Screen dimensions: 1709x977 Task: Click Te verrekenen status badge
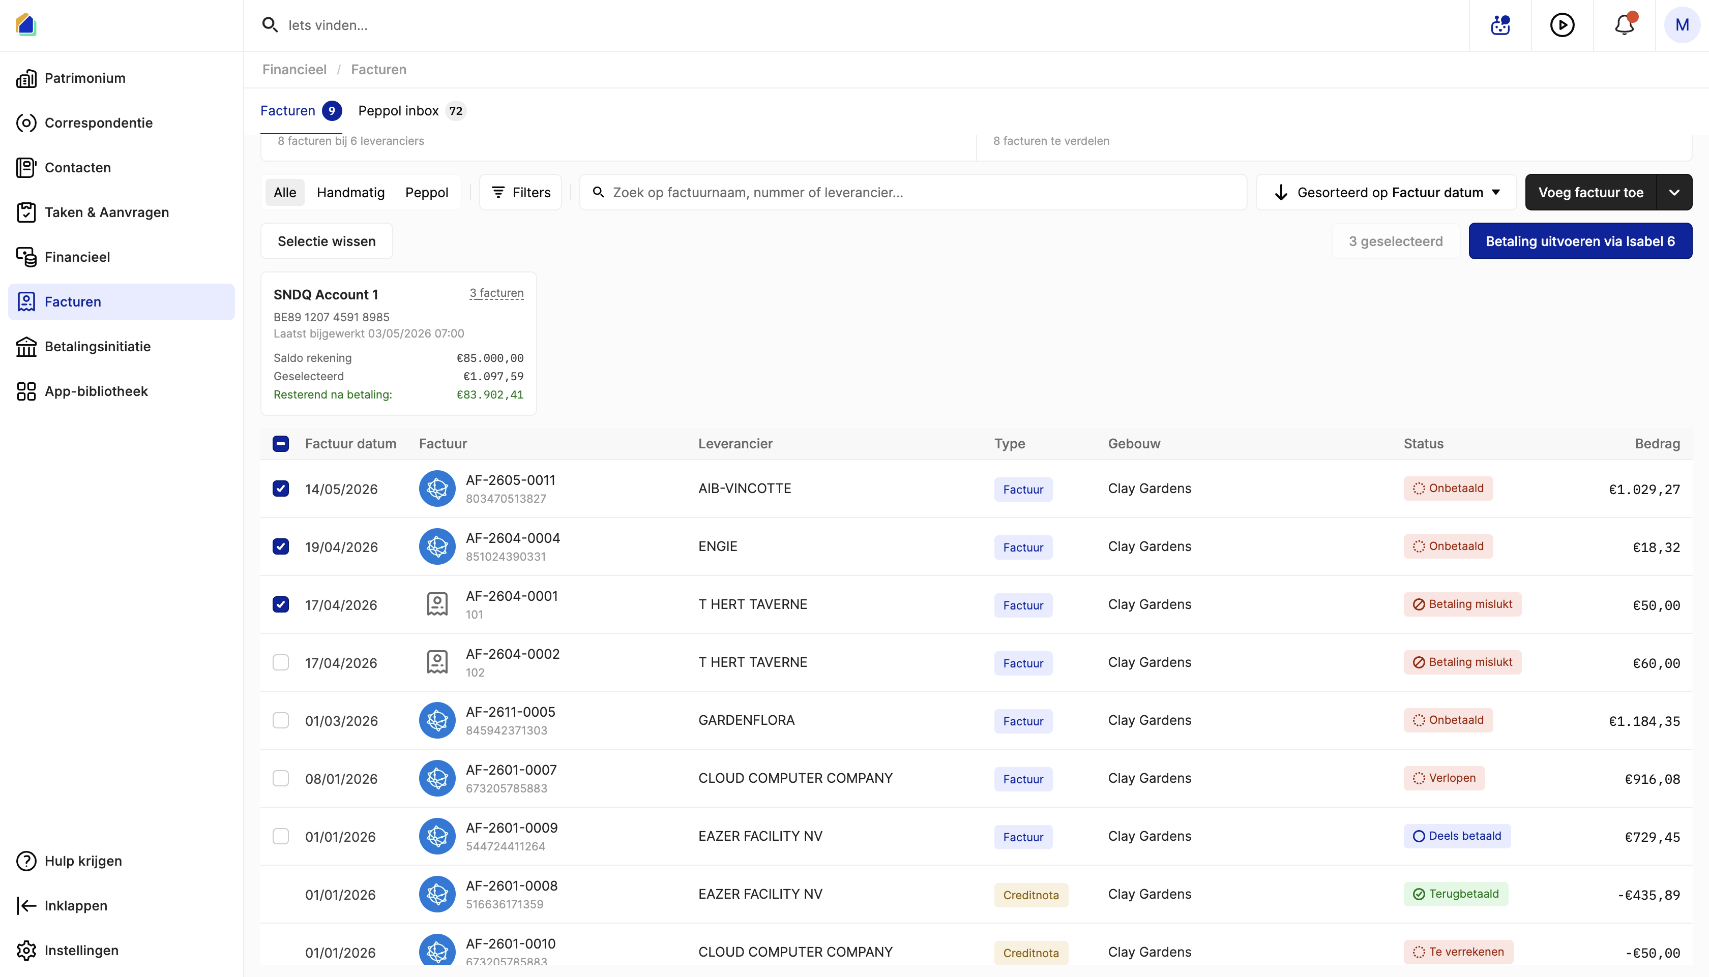tap(1458, 952)
